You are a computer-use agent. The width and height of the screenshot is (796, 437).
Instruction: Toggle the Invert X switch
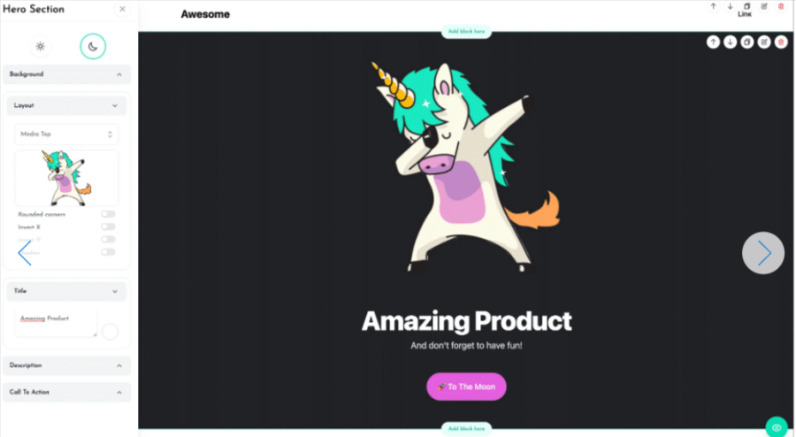point(108,226)
